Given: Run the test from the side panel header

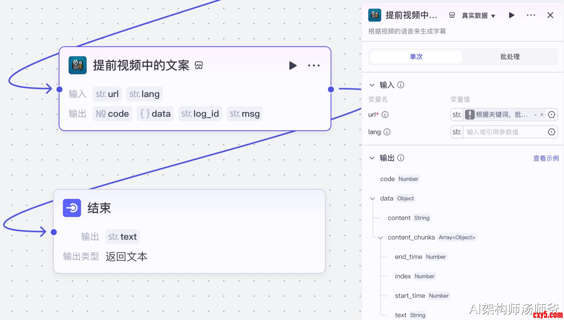Looking at the screenshot, I should 512,15.
